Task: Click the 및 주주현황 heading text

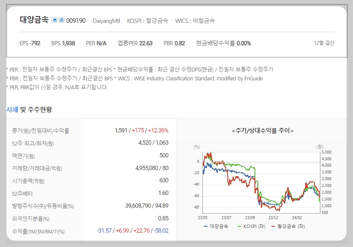Action: coord(36,110)
